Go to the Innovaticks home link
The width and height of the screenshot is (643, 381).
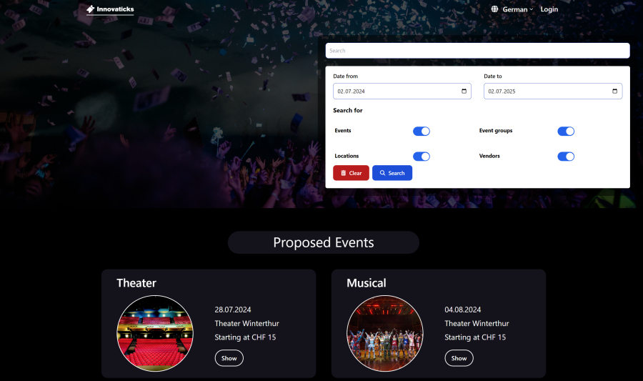(110, 9)
